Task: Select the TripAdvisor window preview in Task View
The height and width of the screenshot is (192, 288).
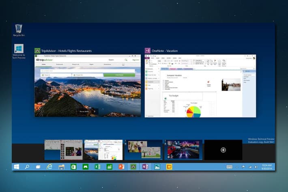Action: (x=88, y=86)
